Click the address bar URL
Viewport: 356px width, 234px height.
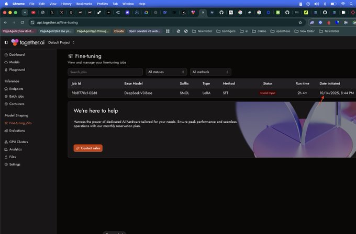point(58,22)
